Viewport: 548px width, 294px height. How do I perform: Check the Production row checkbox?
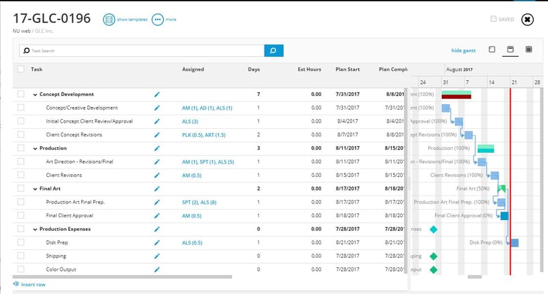pyautogui.click(x=21, y=147)
